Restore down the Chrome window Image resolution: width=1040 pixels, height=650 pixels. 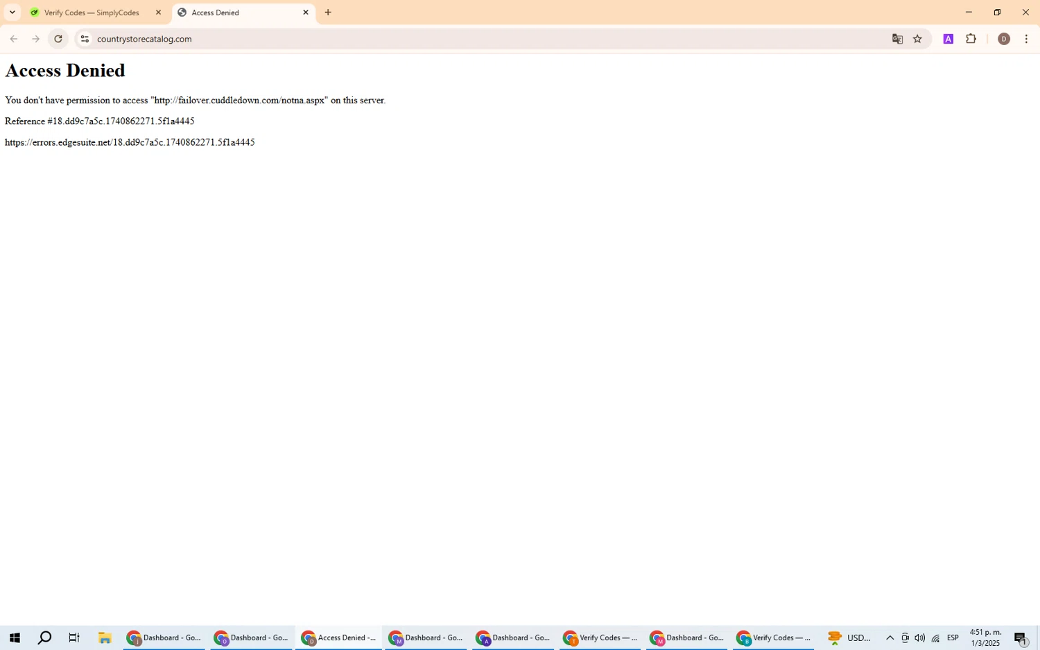pos(997,12)
